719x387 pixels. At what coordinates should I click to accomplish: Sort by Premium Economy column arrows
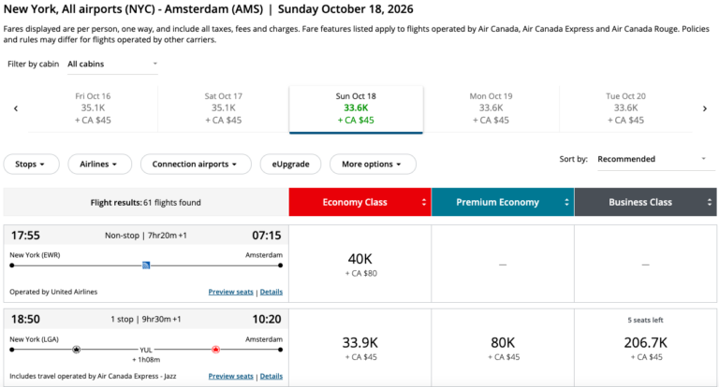click(567, 202)
